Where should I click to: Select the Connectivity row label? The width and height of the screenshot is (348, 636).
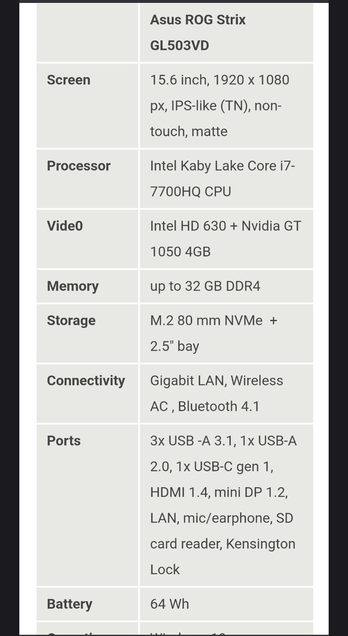pos(86,380)
